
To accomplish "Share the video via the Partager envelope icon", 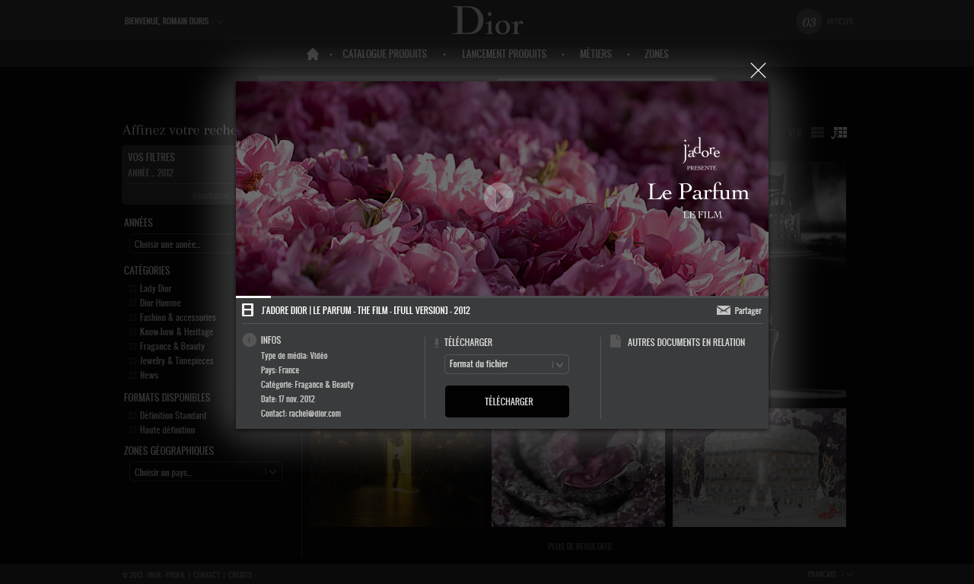I will click(724, 310).
